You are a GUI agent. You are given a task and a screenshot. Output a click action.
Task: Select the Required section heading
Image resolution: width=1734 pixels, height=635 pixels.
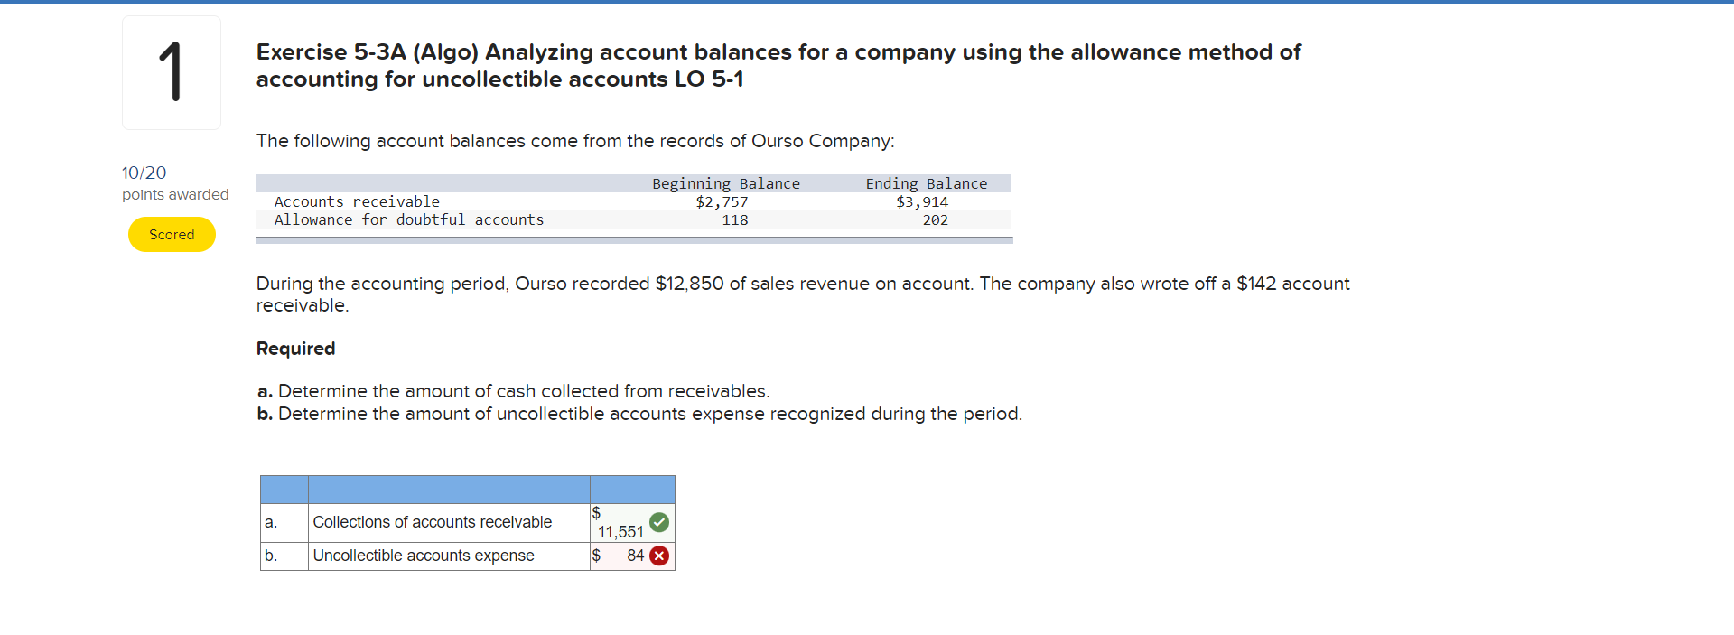click(x=295, y=349)
